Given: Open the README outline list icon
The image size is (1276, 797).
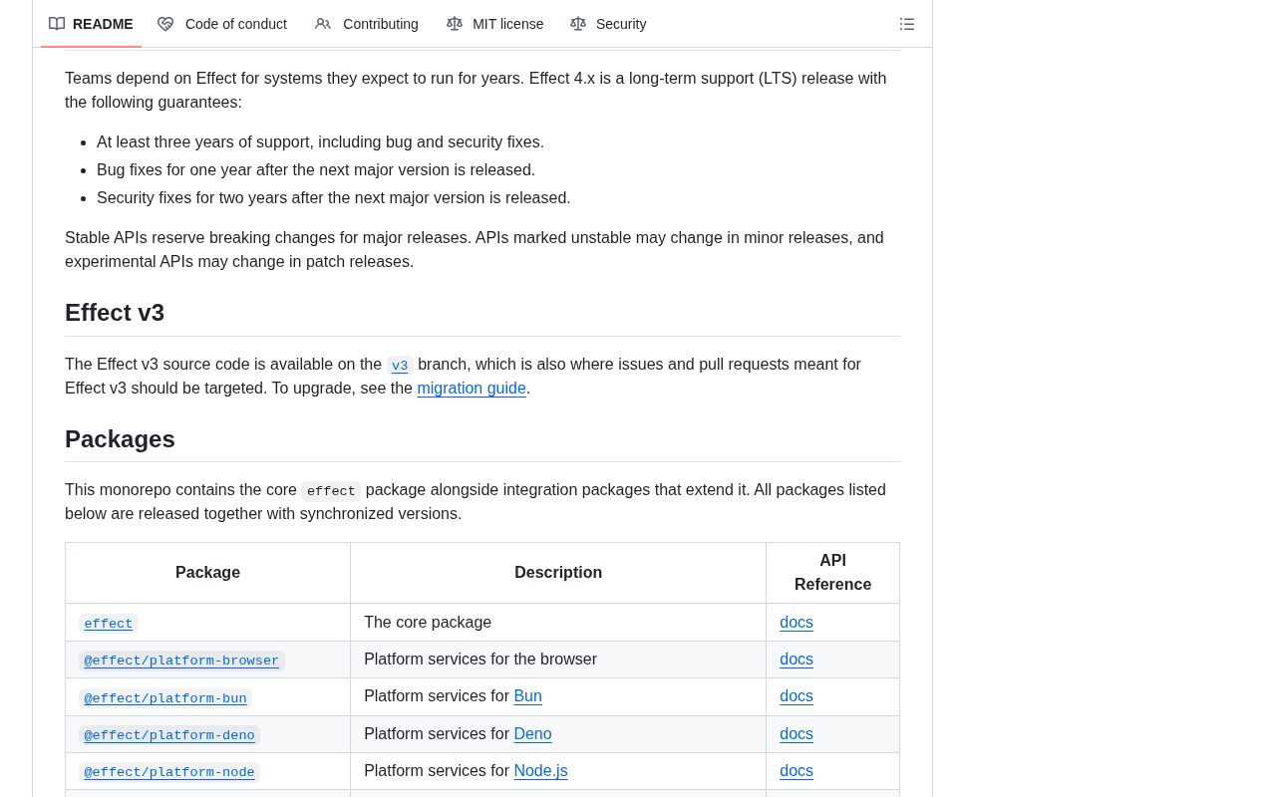Looking at the screenshot, I should (x=907, y=24).
